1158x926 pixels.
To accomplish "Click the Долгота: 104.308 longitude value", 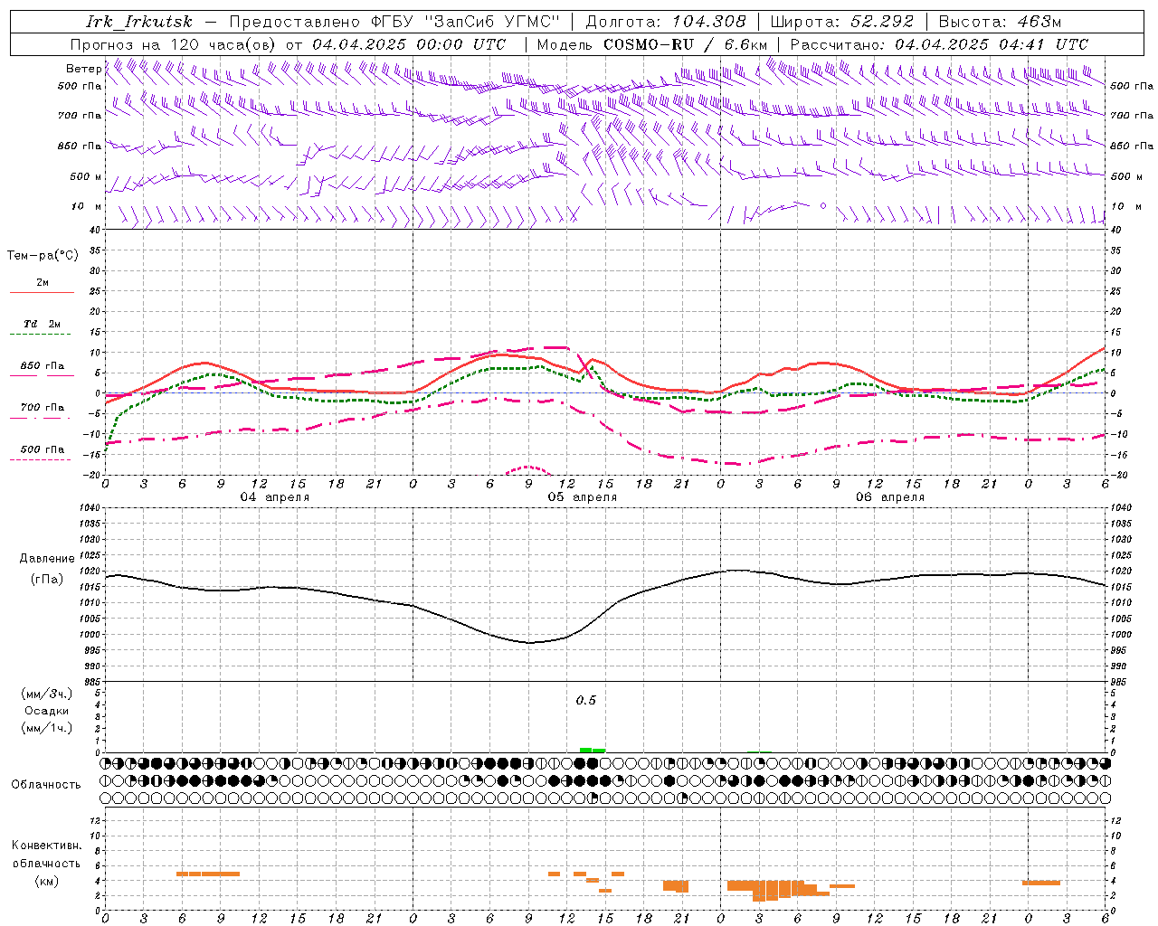I will point(666,22).
